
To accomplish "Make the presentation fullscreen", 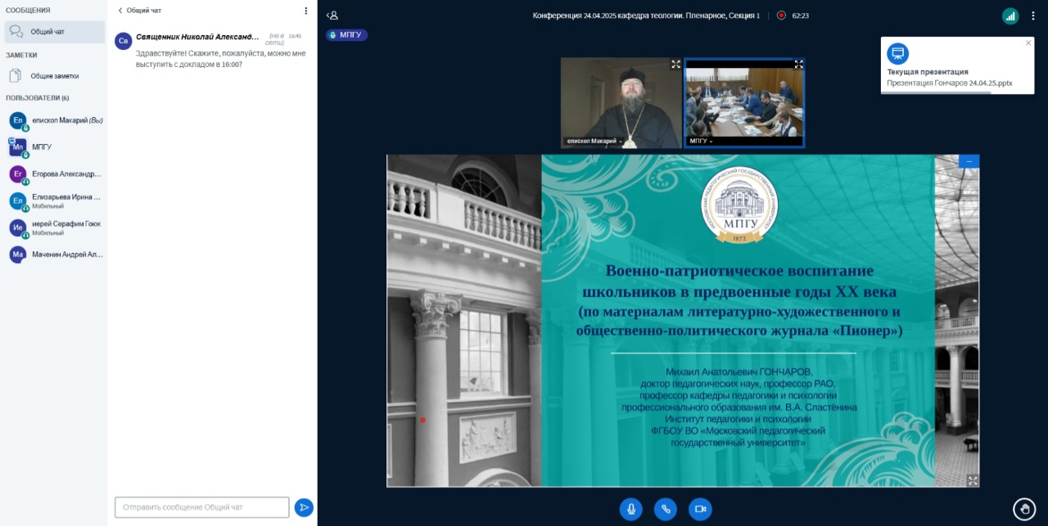I will coord(972,480).
